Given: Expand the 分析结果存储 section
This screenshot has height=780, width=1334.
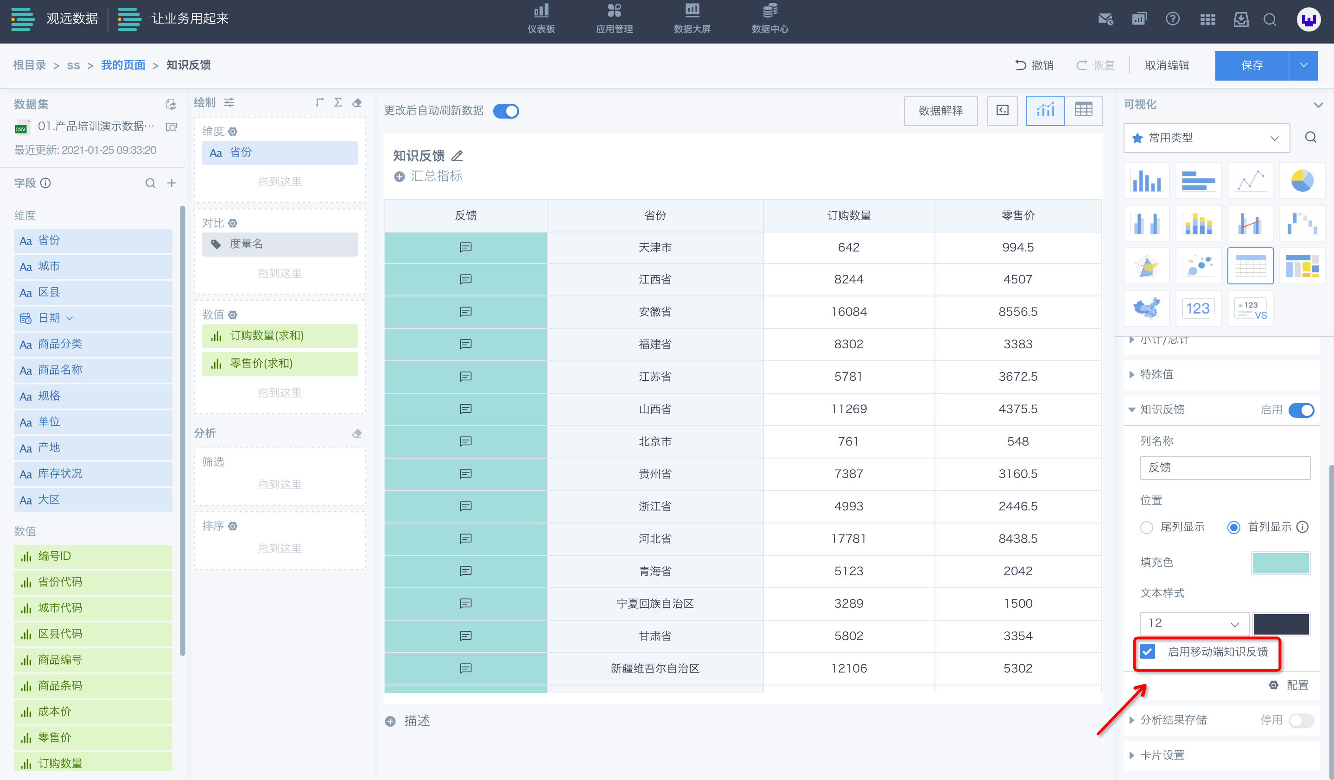Looking at the screenshot, I should (1131, 720).
